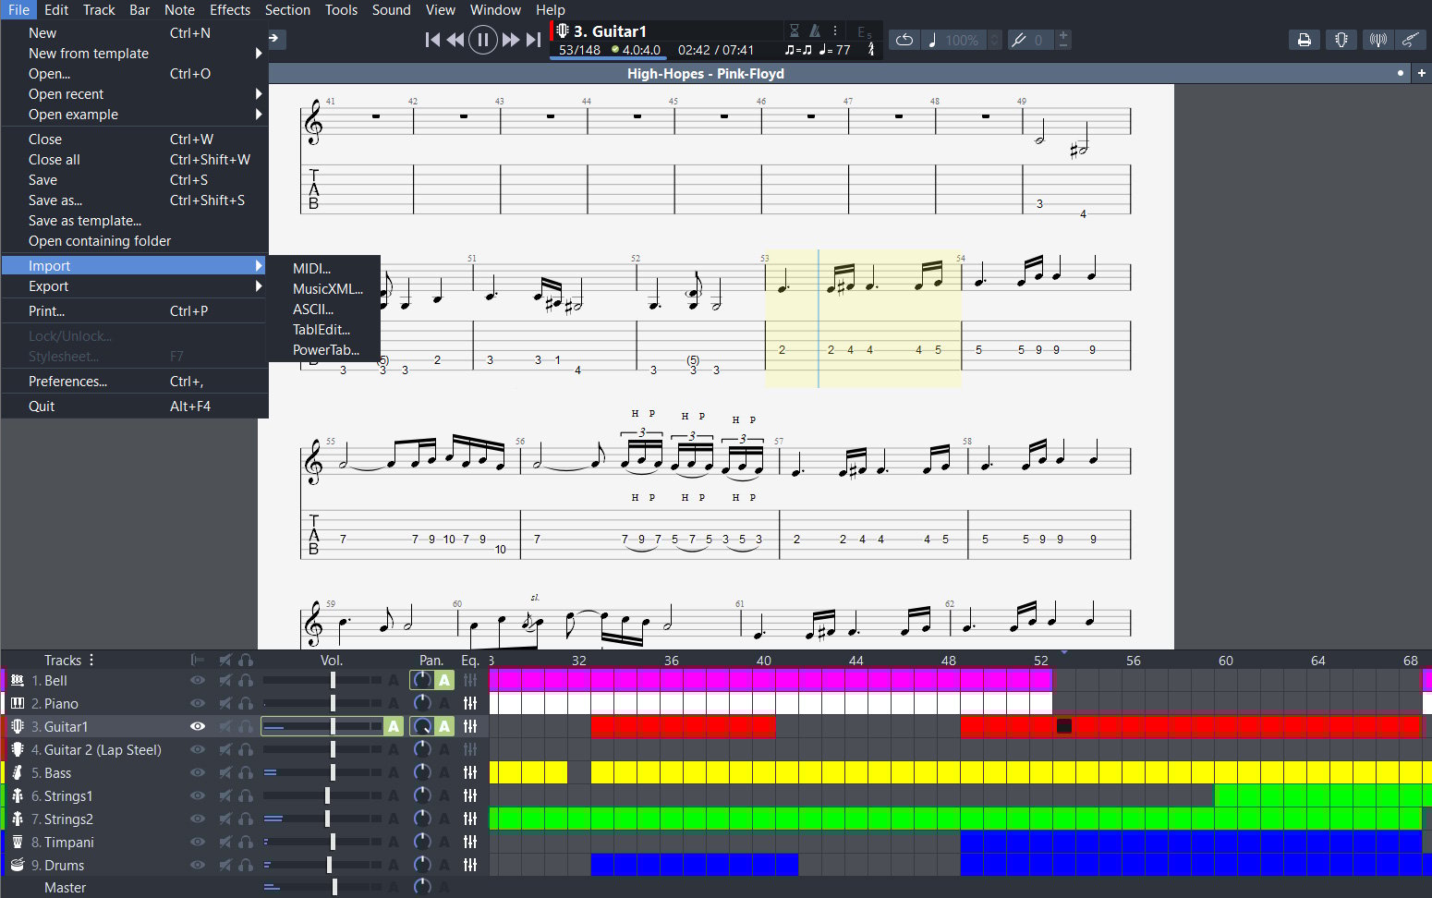
Task: Open the fretboard guitar icon at far right
Action: (x=1410, y=40)
